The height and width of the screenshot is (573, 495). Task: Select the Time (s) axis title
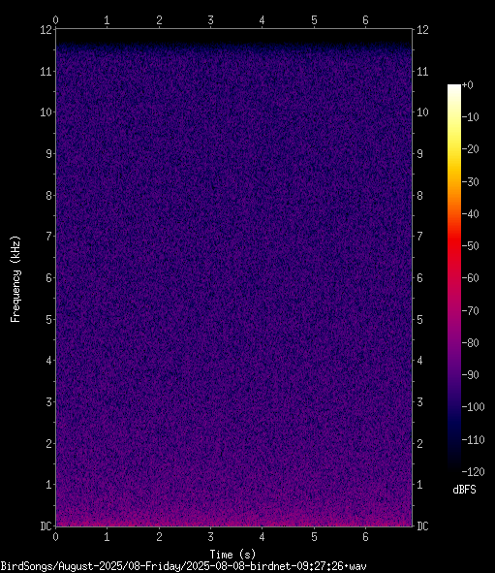232,555
